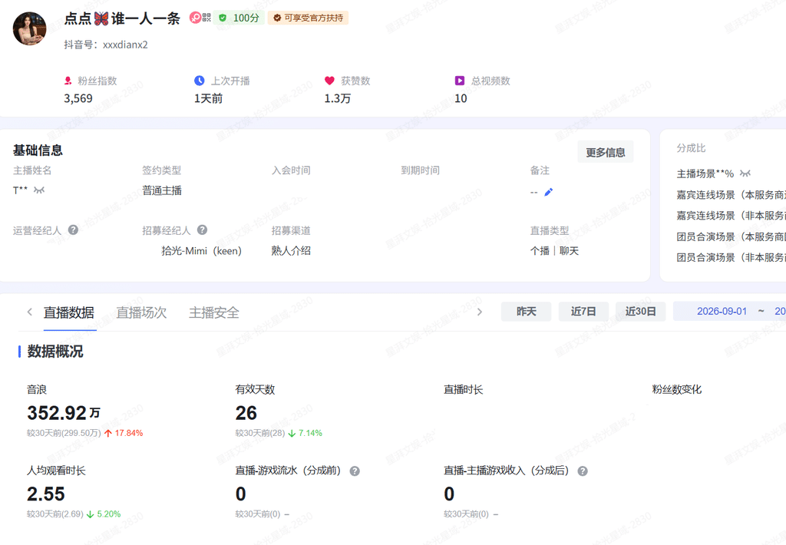Reveal the hidden 主播姓名 with eye icon
Image resolution: width=786 pixels, height=545 pixels.
pos(39,190)
